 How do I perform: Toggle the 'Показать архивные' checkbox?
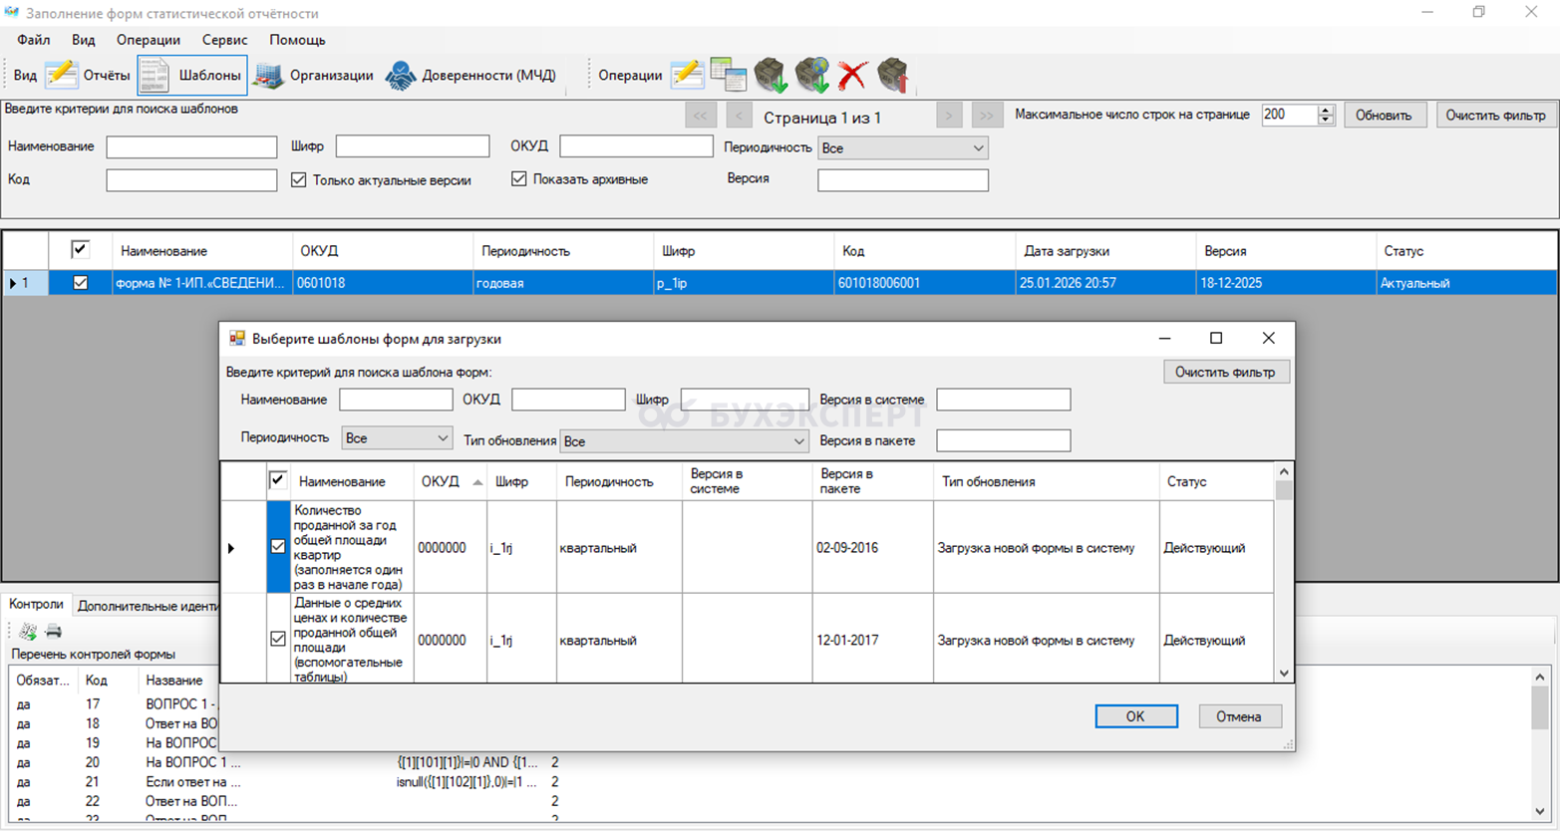pos(518,179)
